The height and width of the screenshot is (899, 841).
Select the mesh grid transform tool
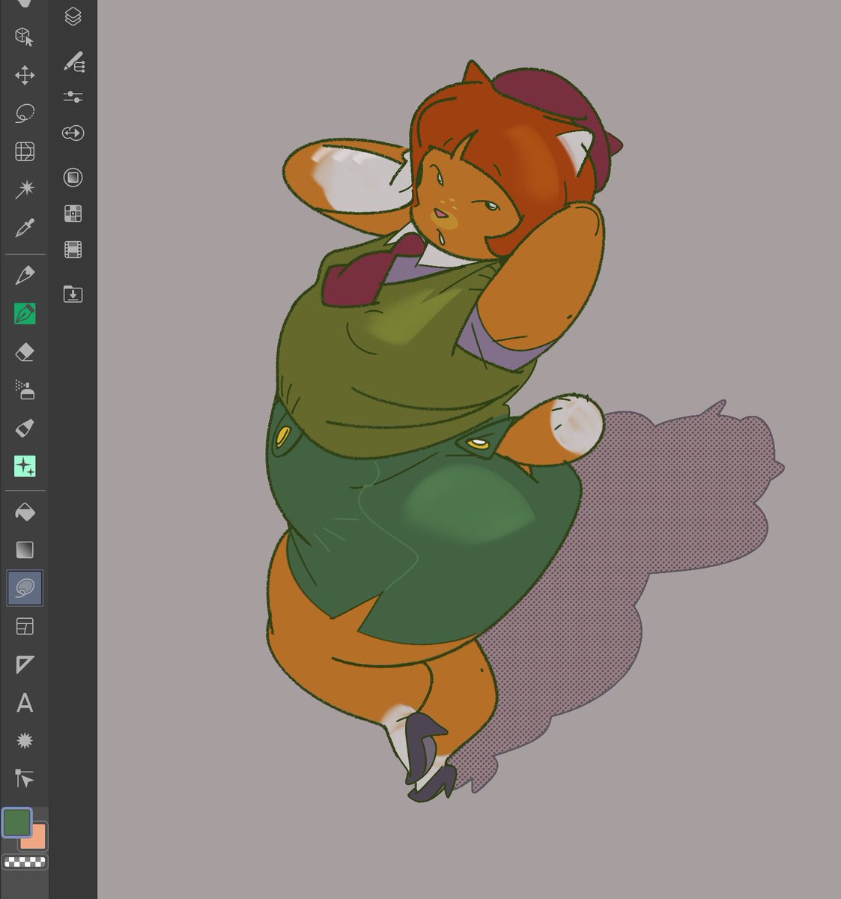[x=25, y=151]
